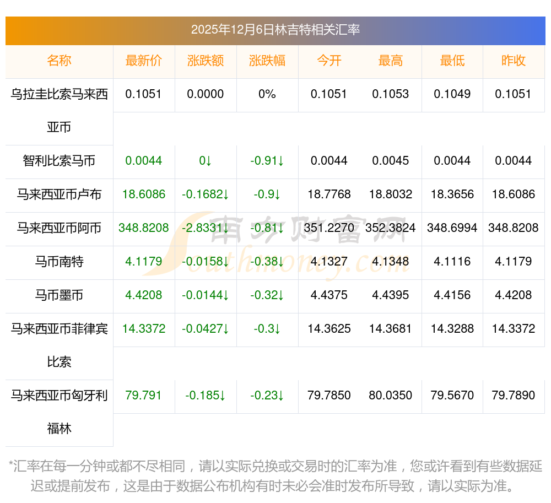The height and width of the screenshot is (503, 551).
Task: Select the 最新价 column header
Action: point(144,61)
